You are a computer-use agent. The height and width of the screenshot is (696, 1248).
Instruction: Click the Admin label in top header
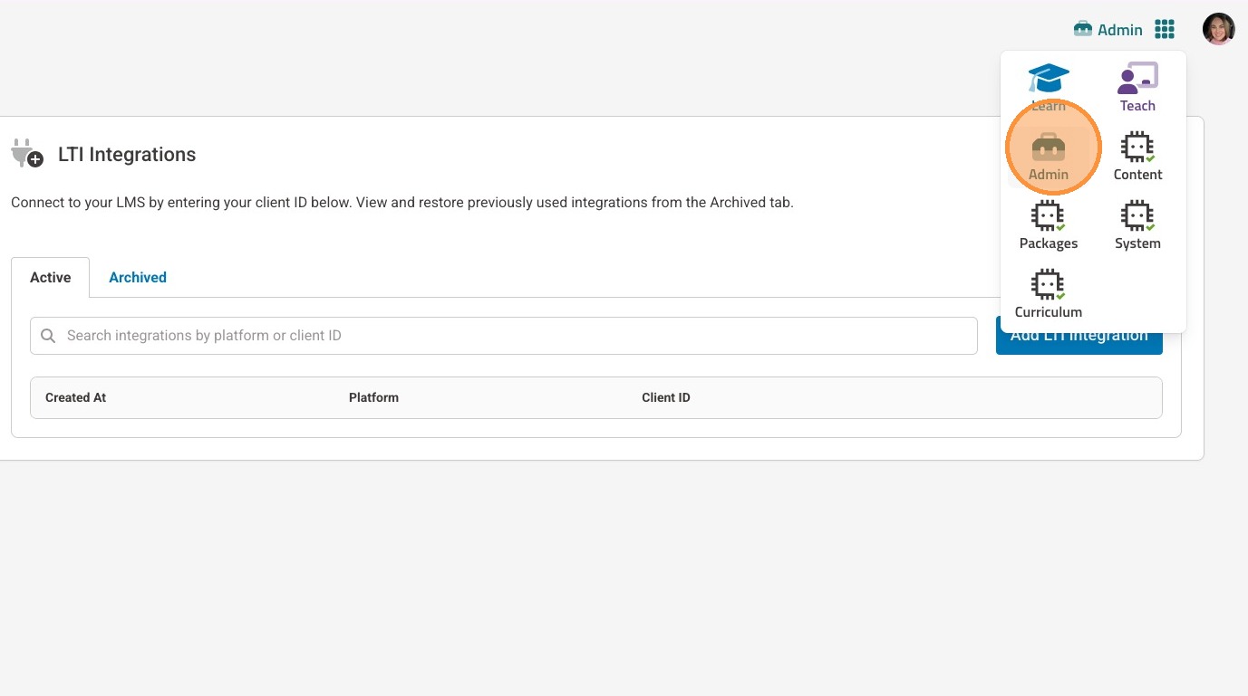tap(1118, 30)
